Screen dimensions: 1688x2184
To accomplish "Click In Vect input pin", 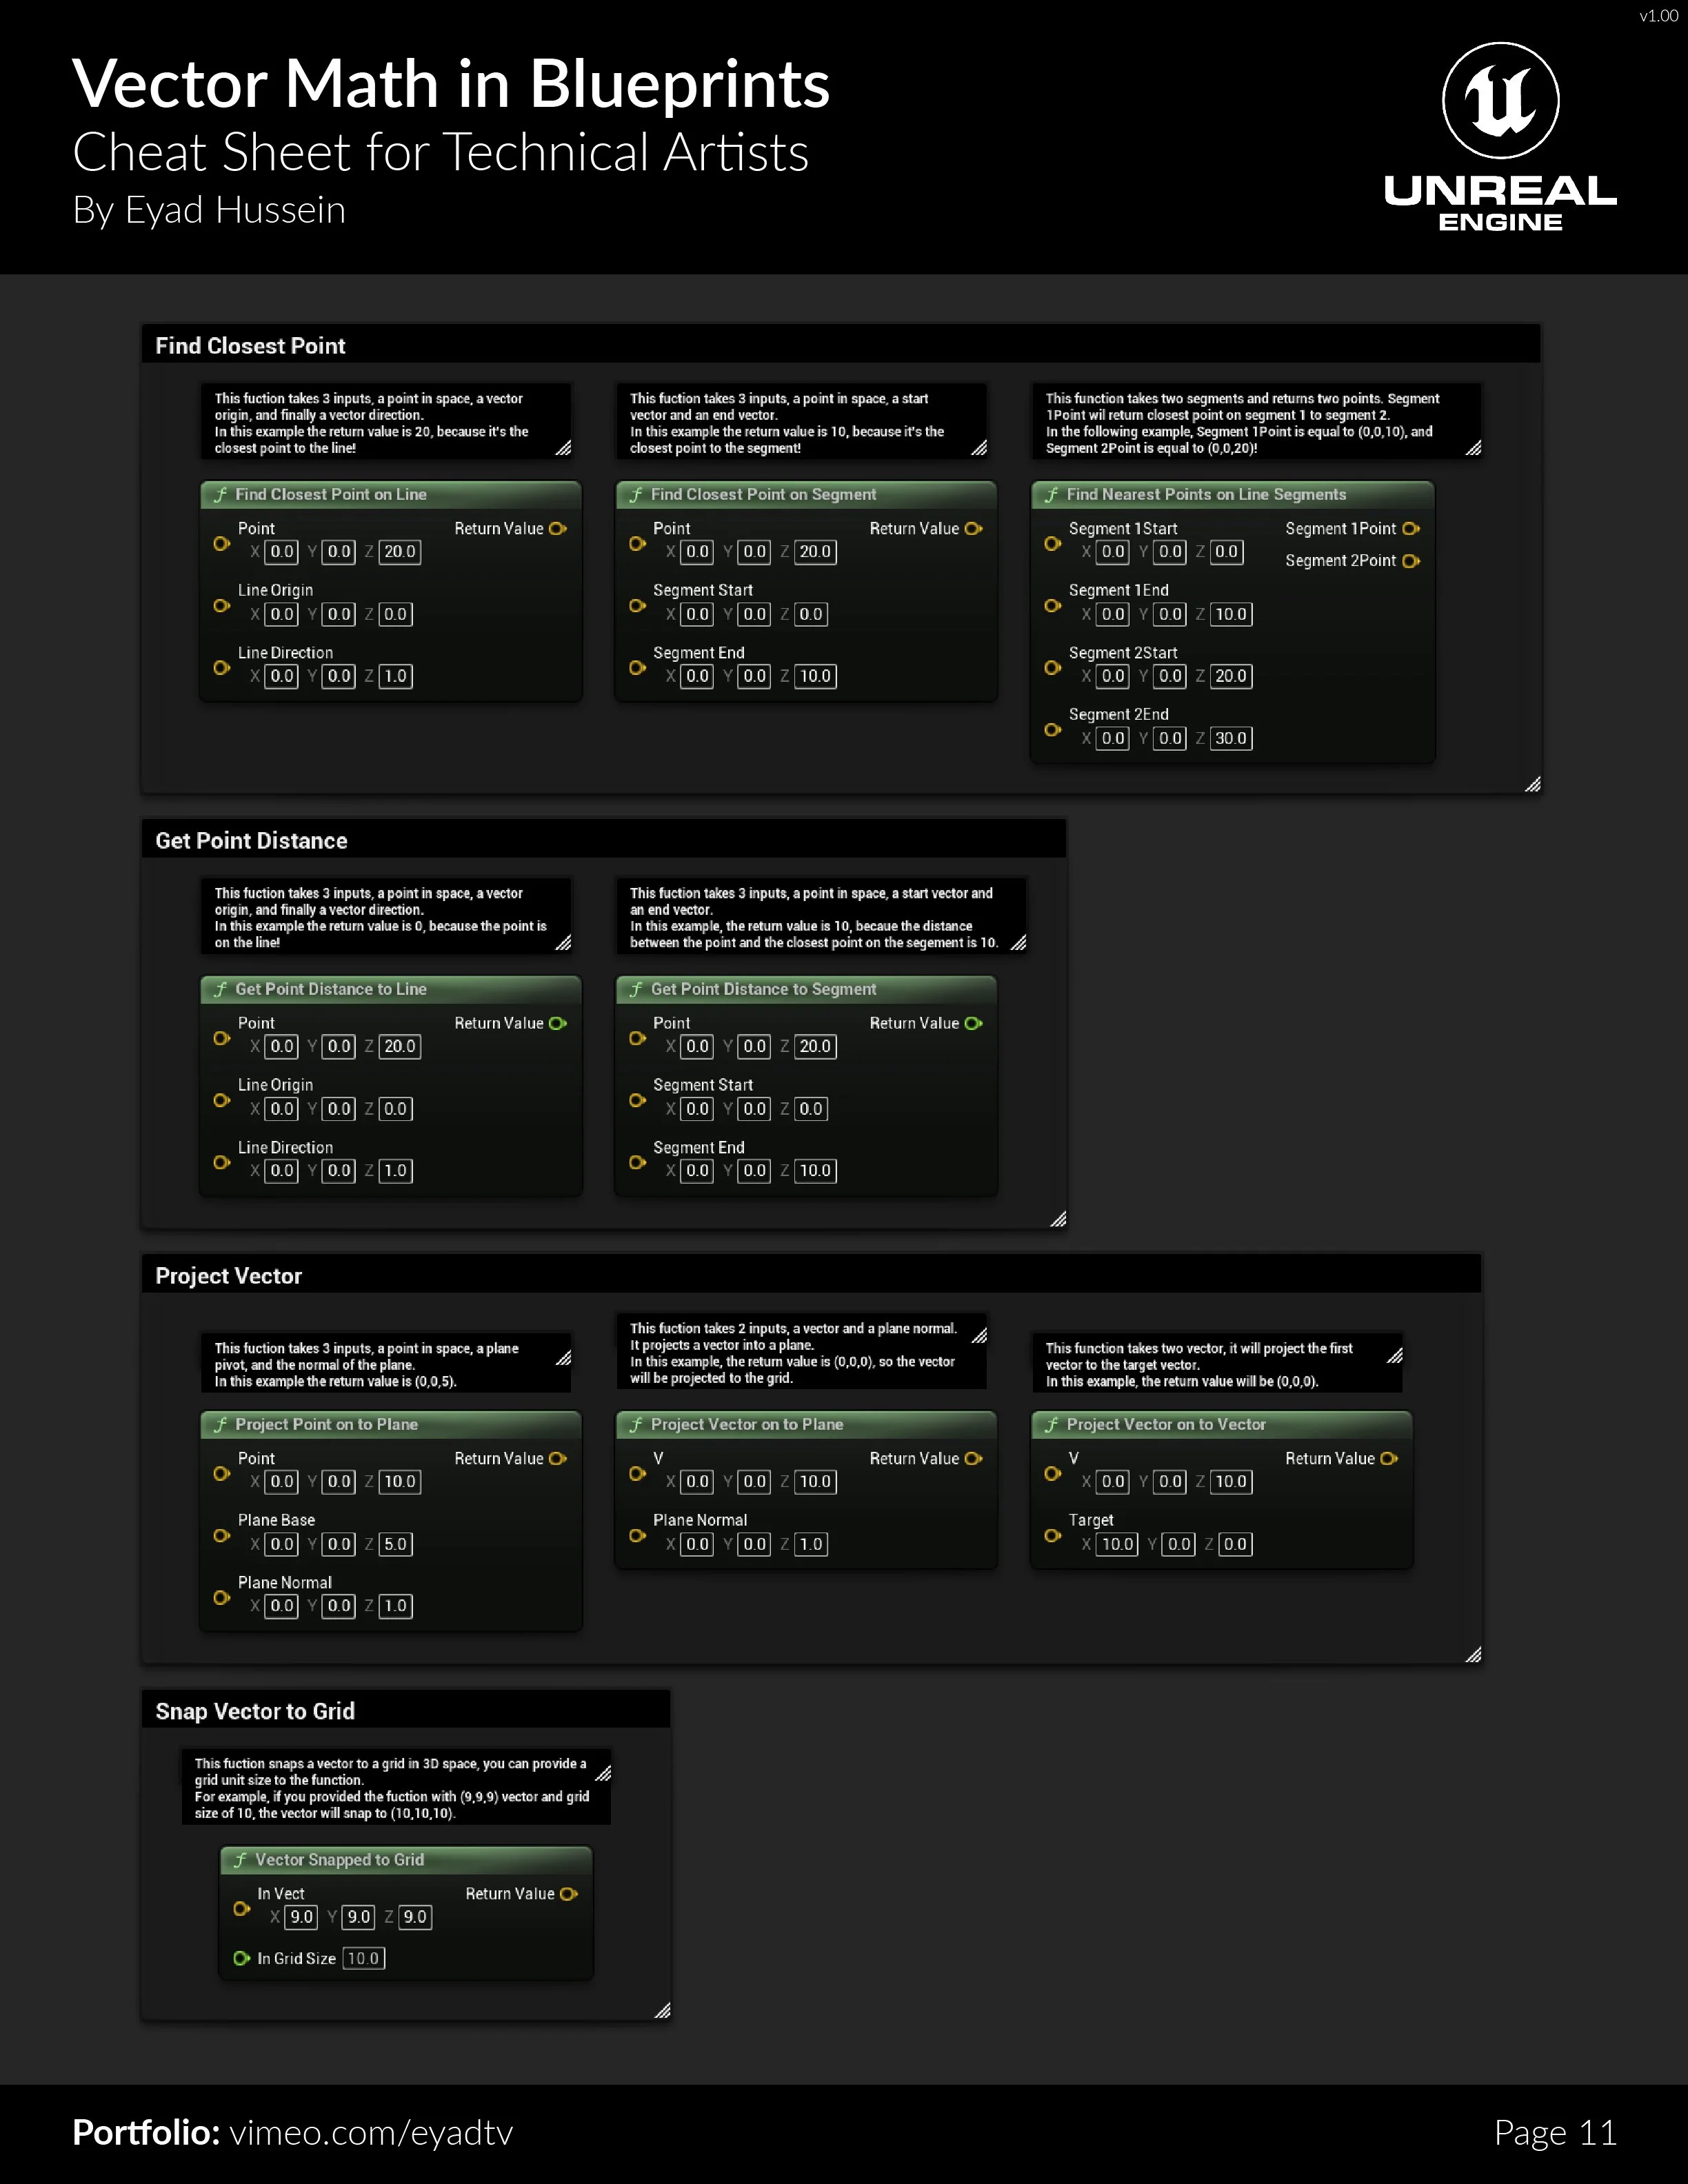I will [241, 1908].
